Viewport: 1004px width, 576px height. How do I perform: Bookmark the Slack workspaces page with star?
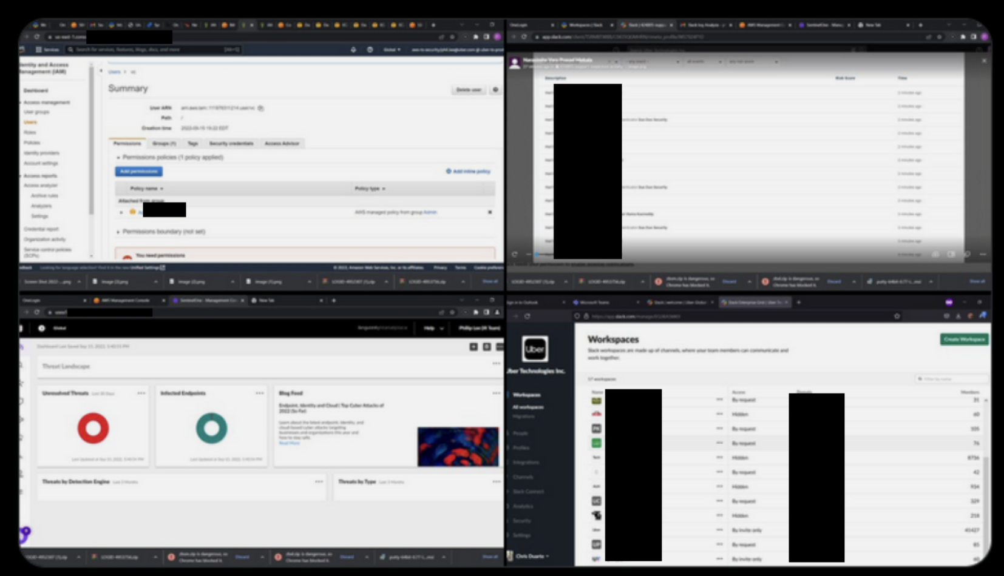(x=897, y=316)
